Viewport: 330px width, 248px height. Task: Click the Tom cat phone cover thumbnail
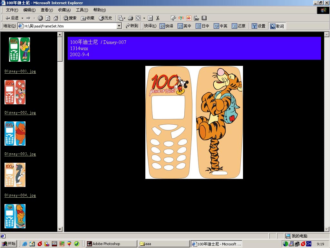[x=15, y=175]
